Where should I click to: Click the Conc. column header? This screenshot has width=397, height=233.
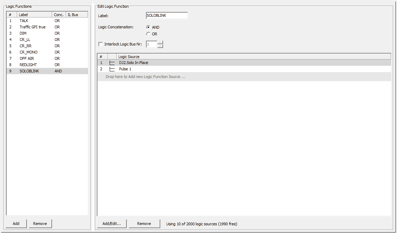(58, 14)
